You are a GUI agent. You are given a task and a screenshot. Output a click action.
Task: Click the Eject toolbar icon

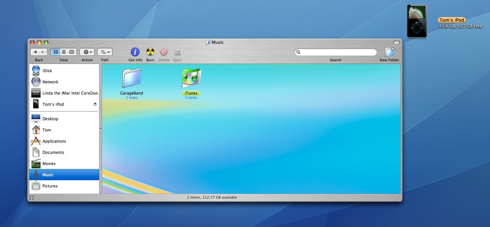pyautogui.click(x=177, y=52)
